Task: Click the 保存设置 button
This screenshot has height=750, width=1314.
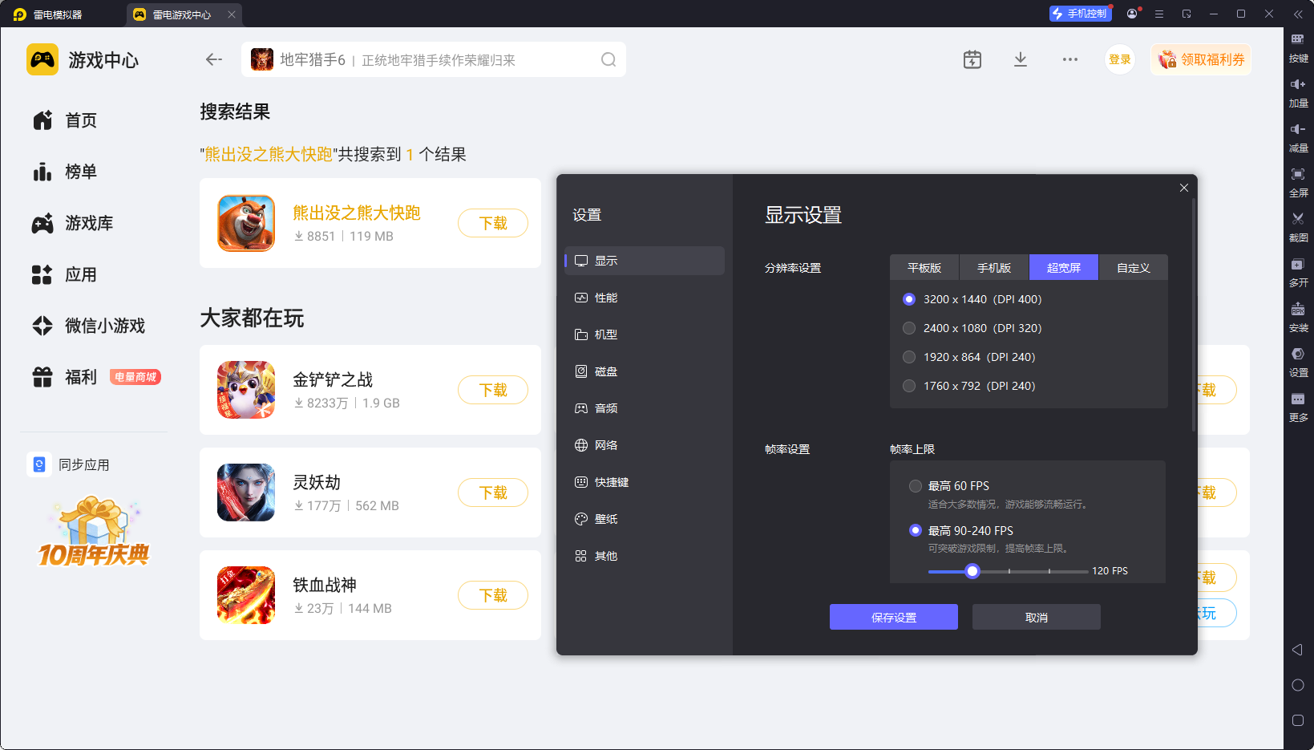Action: tap(893, 617)
